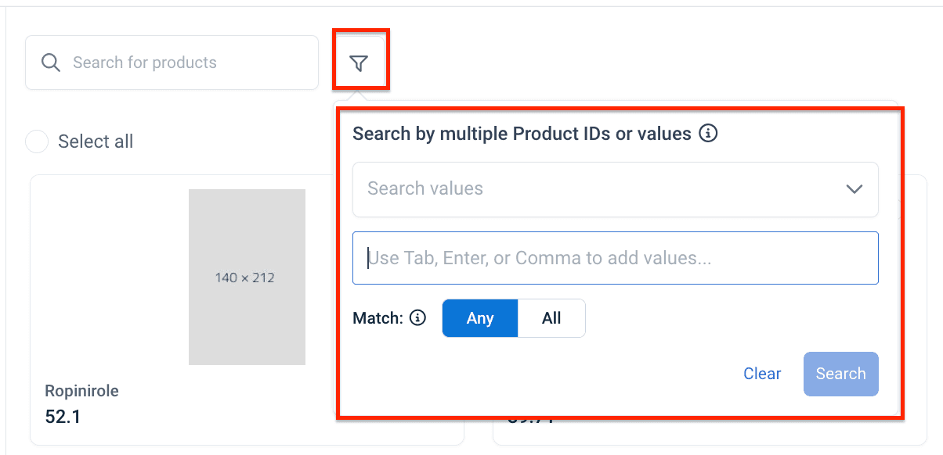This screenshot has width=943, height=455.
Task: Click the Clear link
Action: pyautogui.click(x=761, y=374)
